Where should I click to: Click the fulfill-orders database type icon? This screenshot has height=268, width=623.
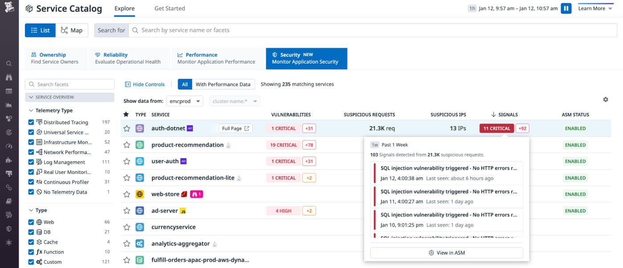pos(140,260)
